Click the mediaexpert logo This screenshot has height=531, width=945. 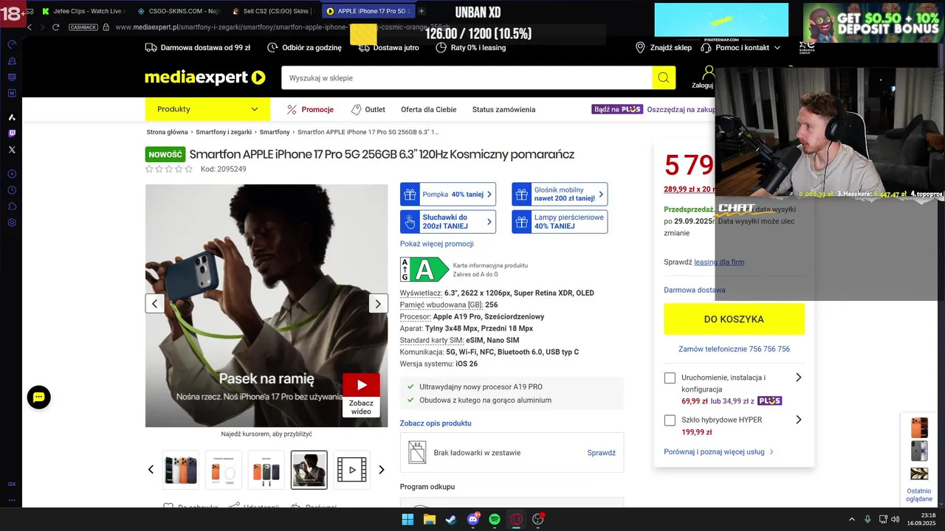(205, 77)
